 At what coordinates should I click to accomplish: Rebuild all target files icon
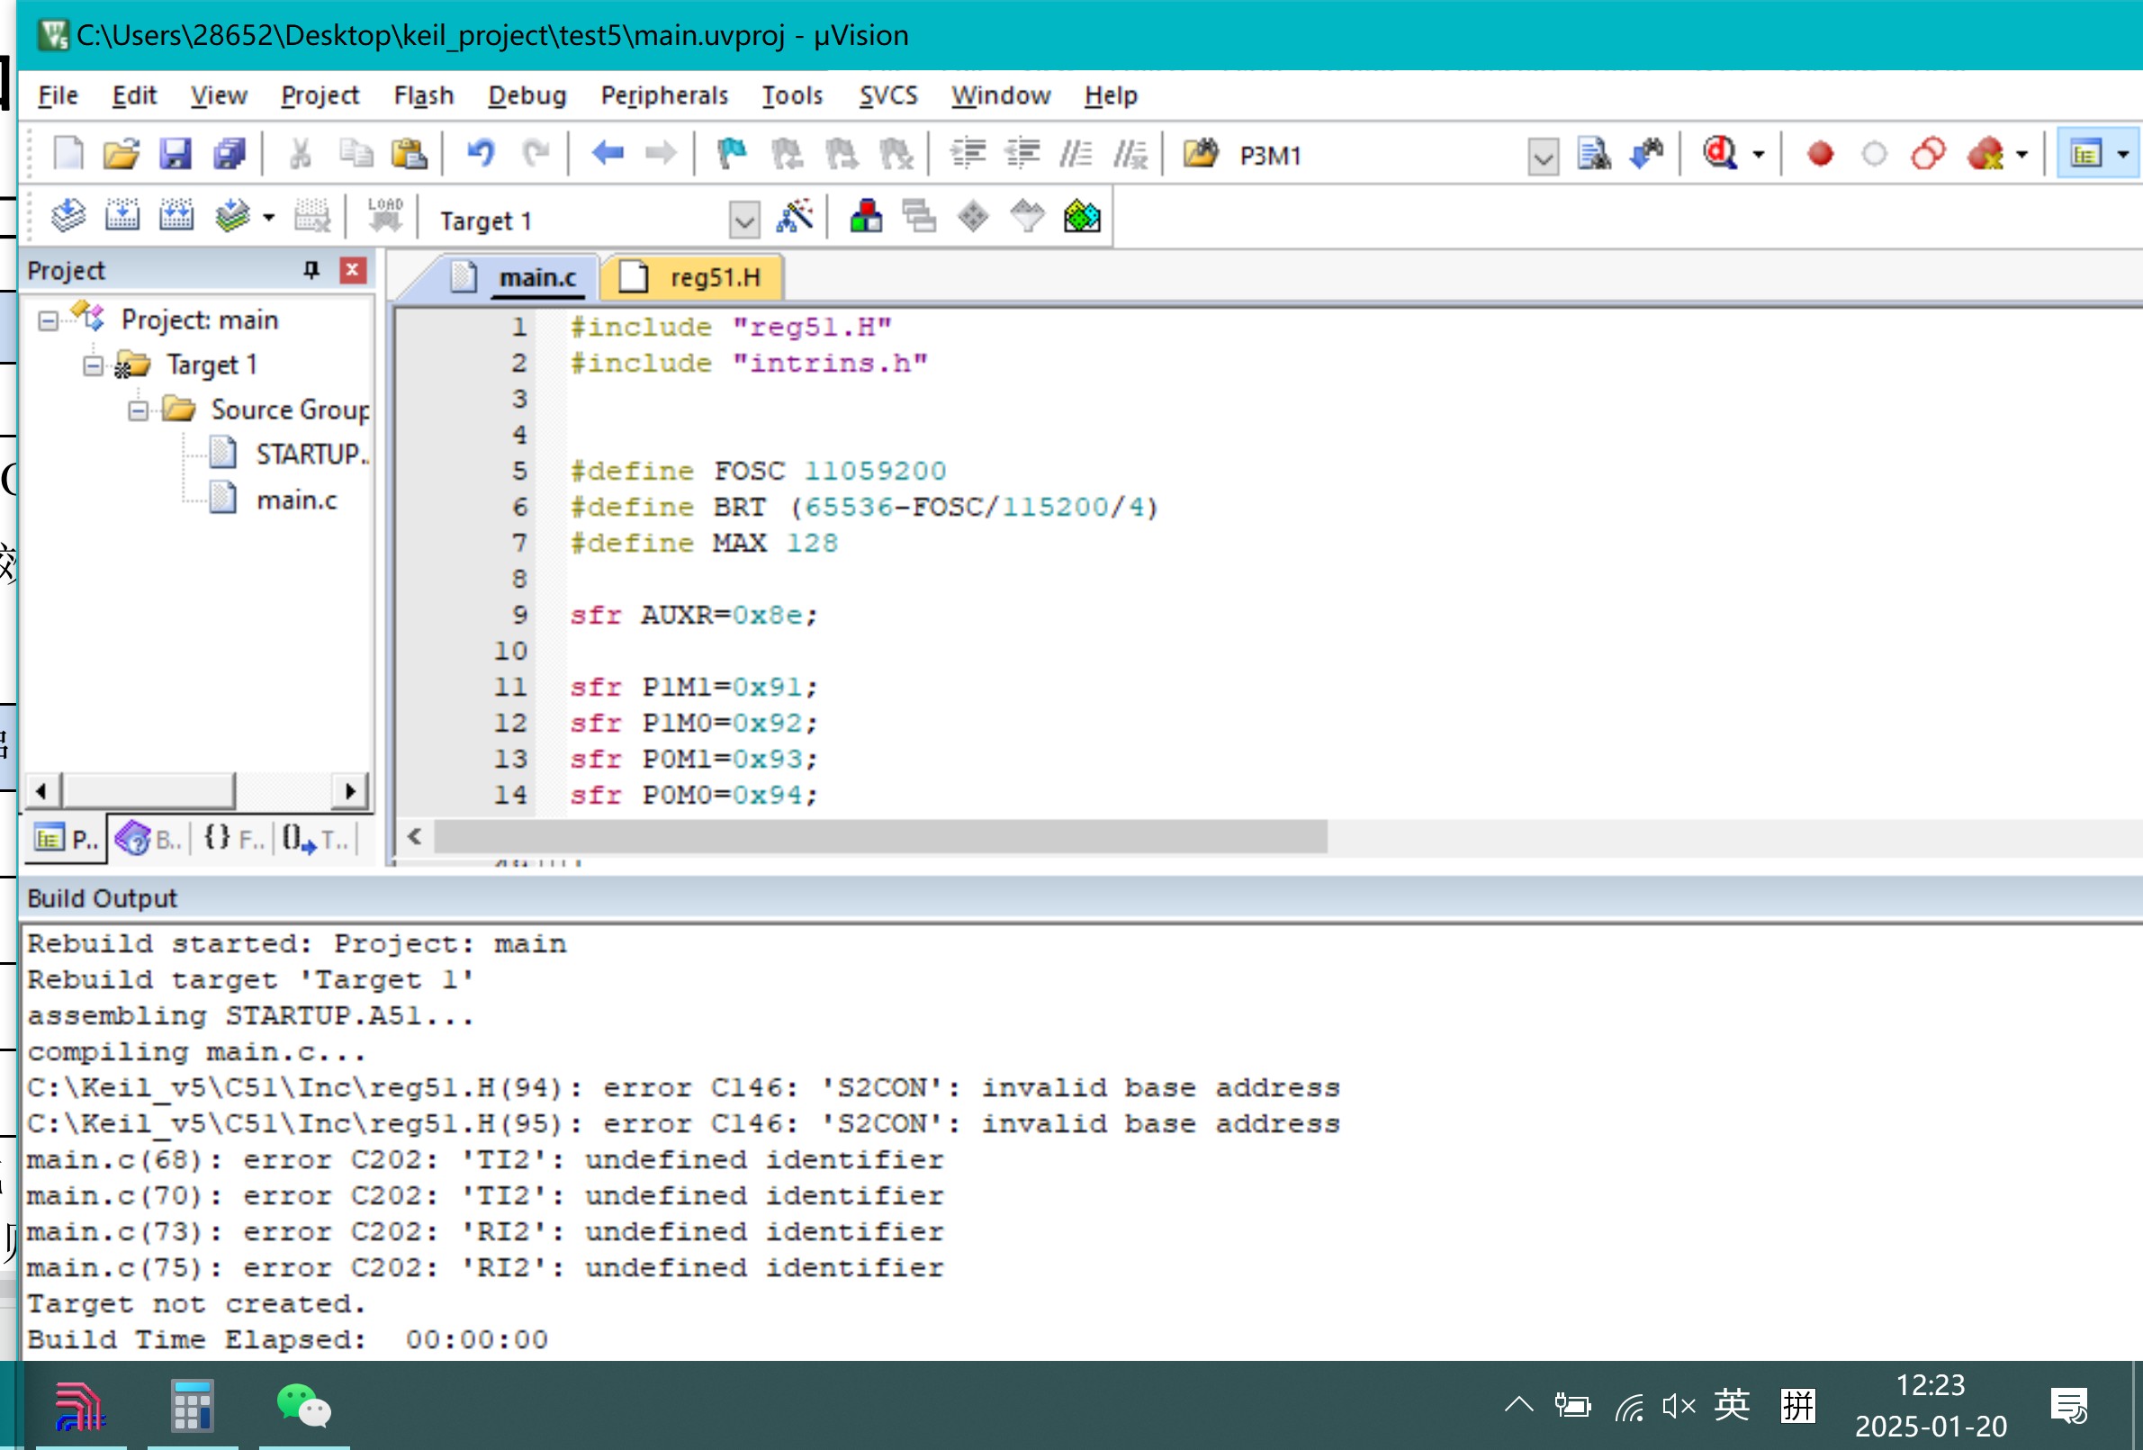(x=176, y=217)
